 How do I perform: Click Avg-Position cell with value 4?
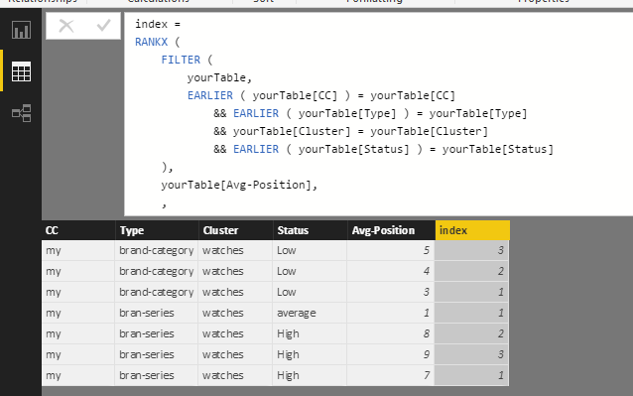point(391,271)
